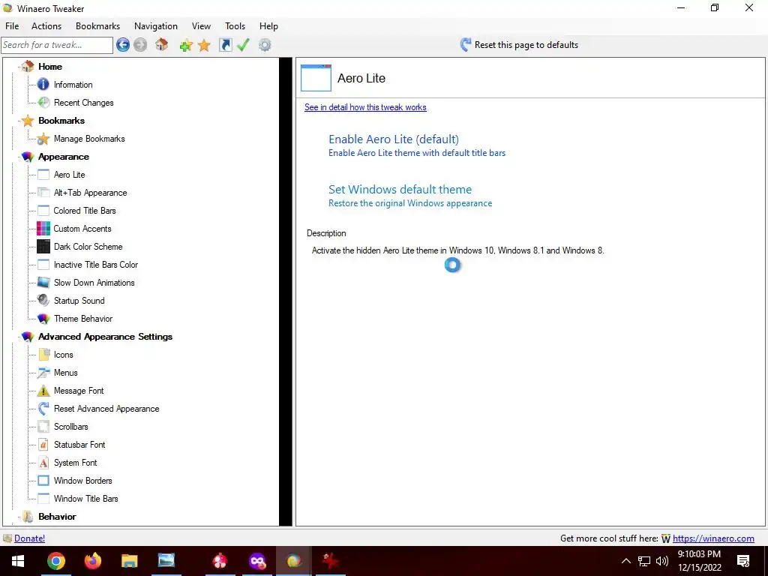Image resolution: width=768 pixels, height=576 pixels.
Task: Select Colored Title Bars in the tree
Action: click(x=85, y=211)
